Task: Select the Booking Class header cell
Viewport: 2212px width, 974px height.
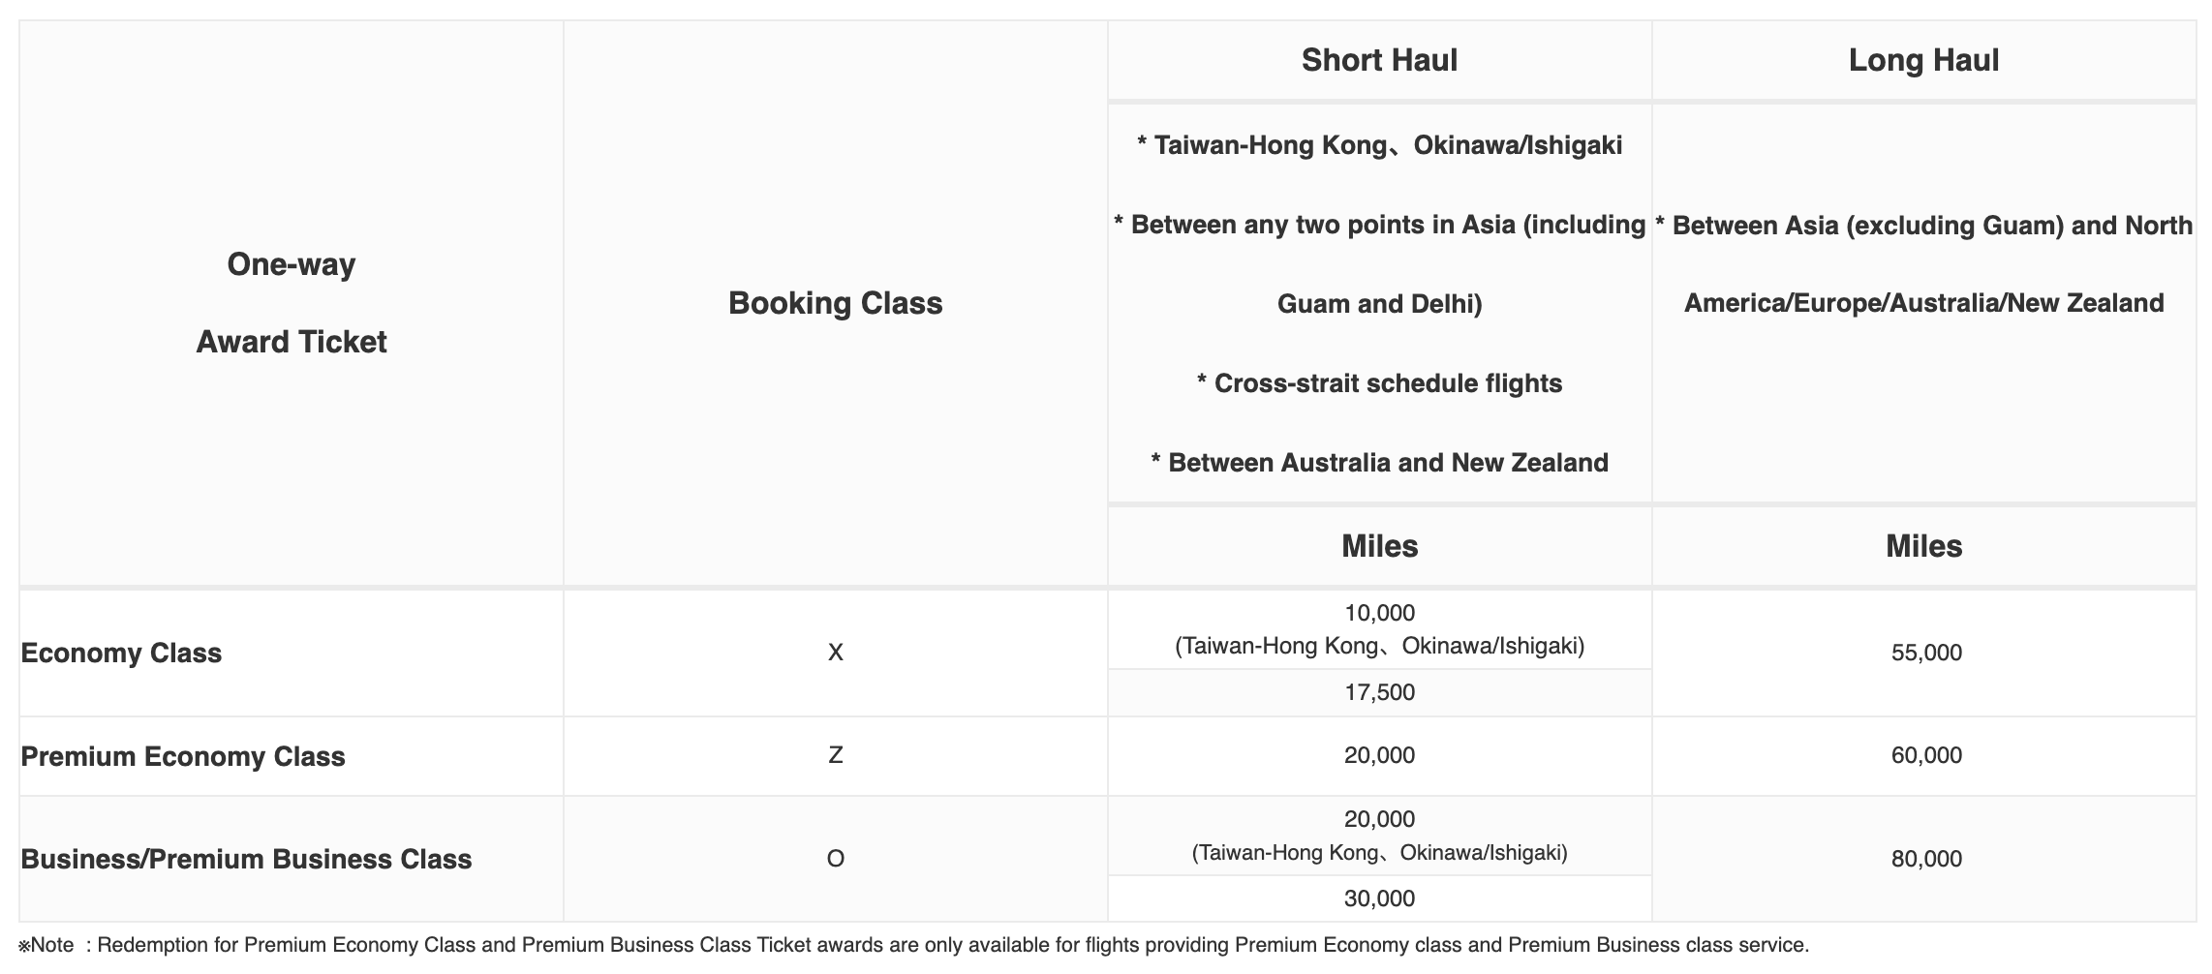Action: pos(835,303)
